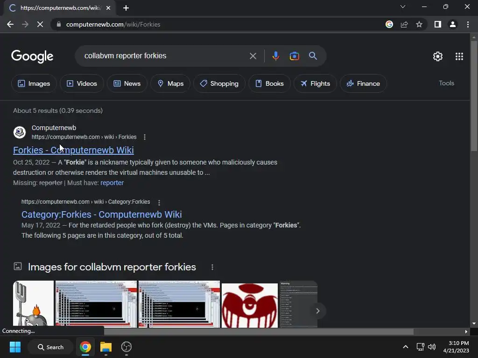Open Google apps grid
Screen dimensions: 478x358
point(459,56)
